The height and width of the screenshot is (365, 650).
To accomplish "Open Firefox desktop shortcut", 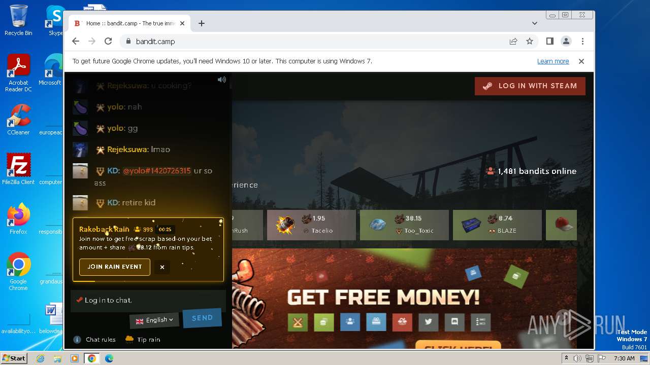I will tap(18, 219).
